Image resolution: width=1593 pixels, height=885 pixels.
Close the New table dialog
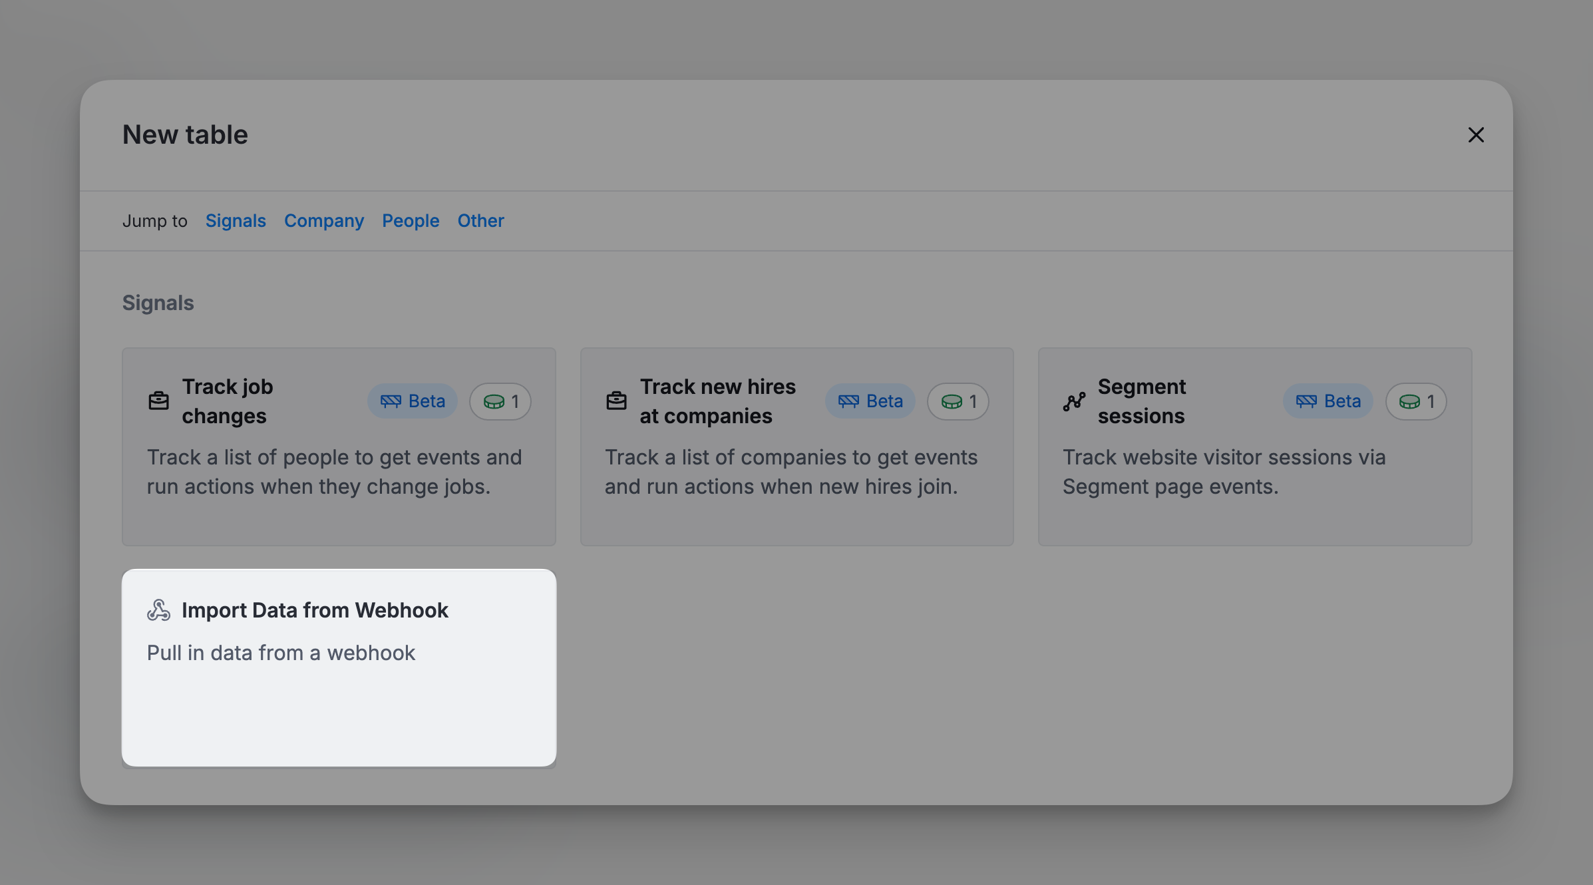[1476, 135]
